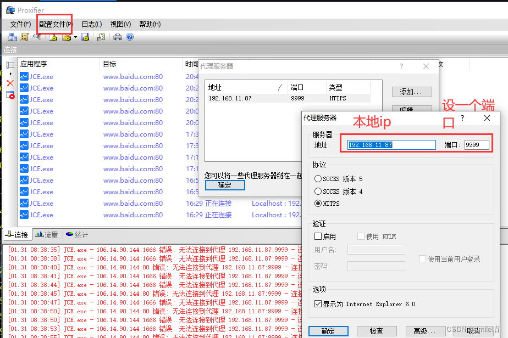The image size is (508, 338).
Task: Close the front 代理服务器 settings dialog
Action: click(487, 118)
